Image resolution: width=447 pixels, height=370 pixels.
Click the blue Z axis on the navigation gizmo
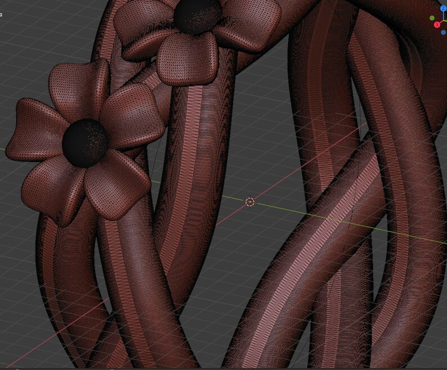click(x=444, y=9)
